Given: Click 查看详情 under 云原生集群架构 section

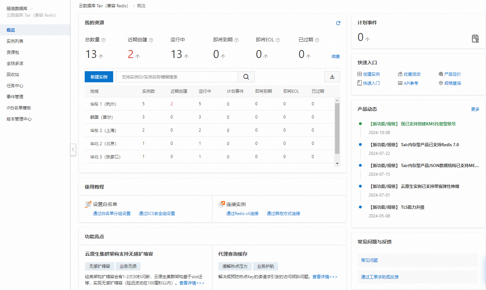Looking at the screenshot, I should pyautogui.click(x=192, y=283).
